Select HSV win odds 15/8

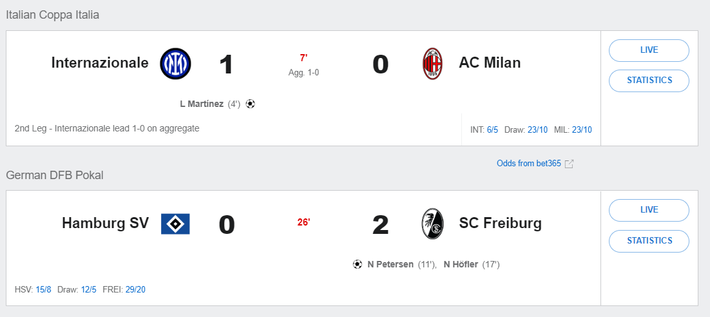pos(43,289)
